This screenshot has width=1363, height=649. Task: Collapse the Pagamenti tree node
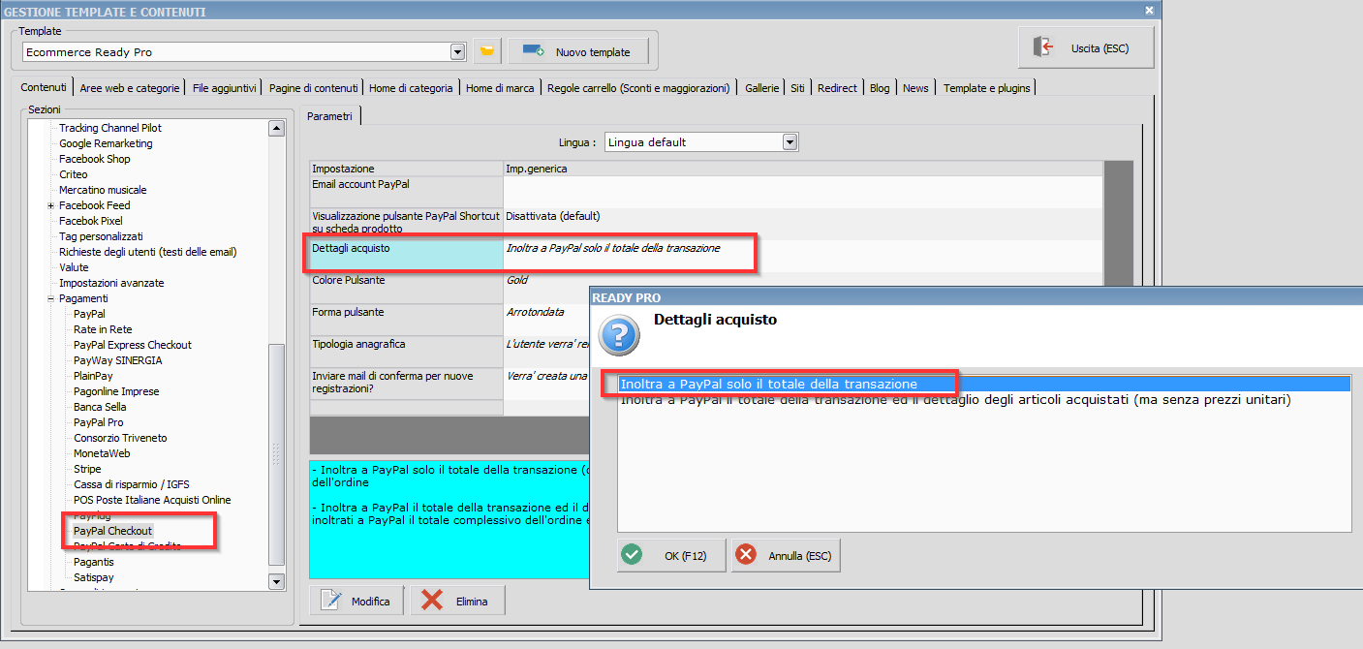(50, 298)
